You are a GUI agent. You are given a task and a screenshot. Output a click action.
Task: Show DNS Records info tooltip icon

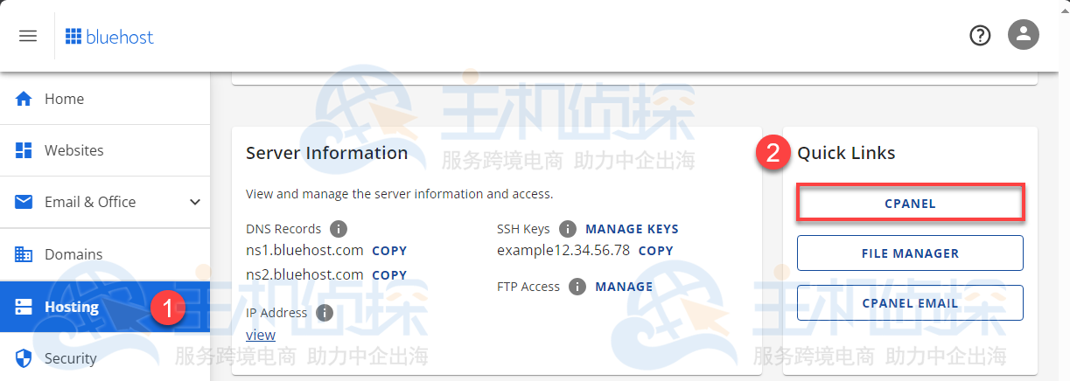[x=339, y=229]
